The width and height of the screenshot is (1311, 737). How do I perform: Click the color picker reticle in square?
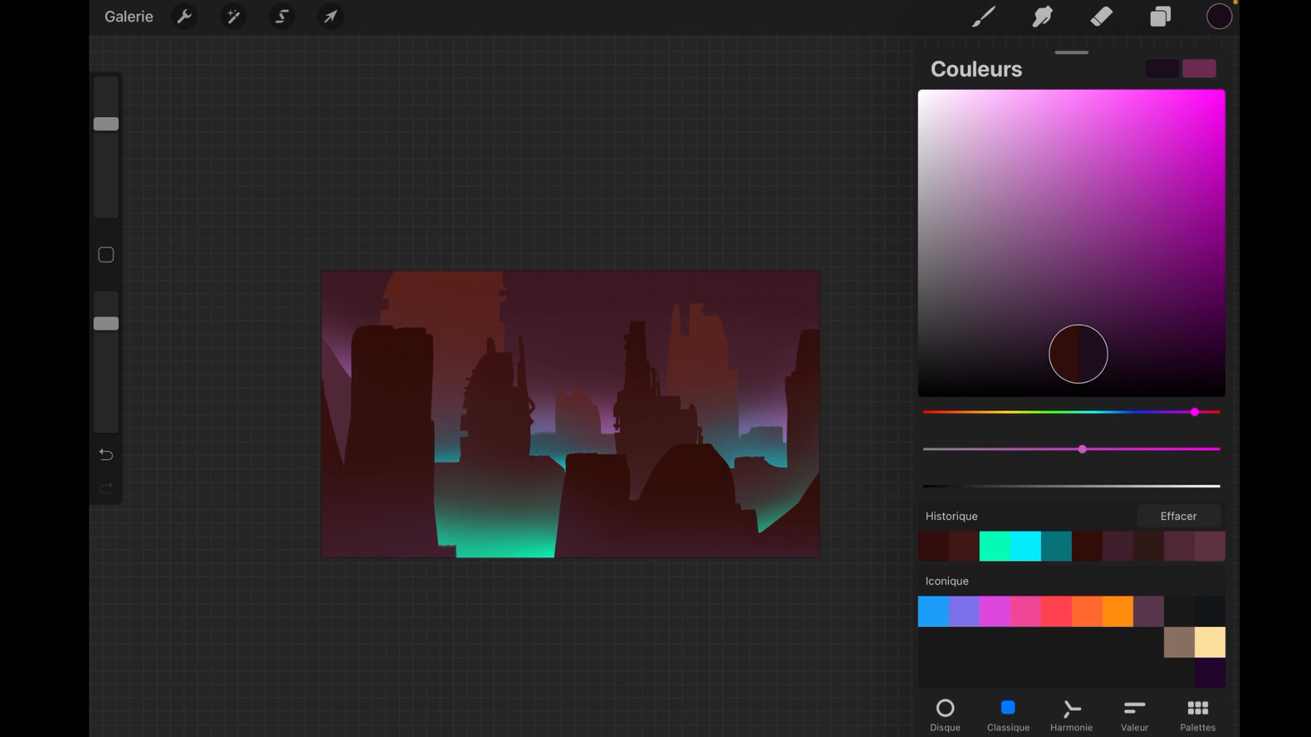[x=1078, y=354]
